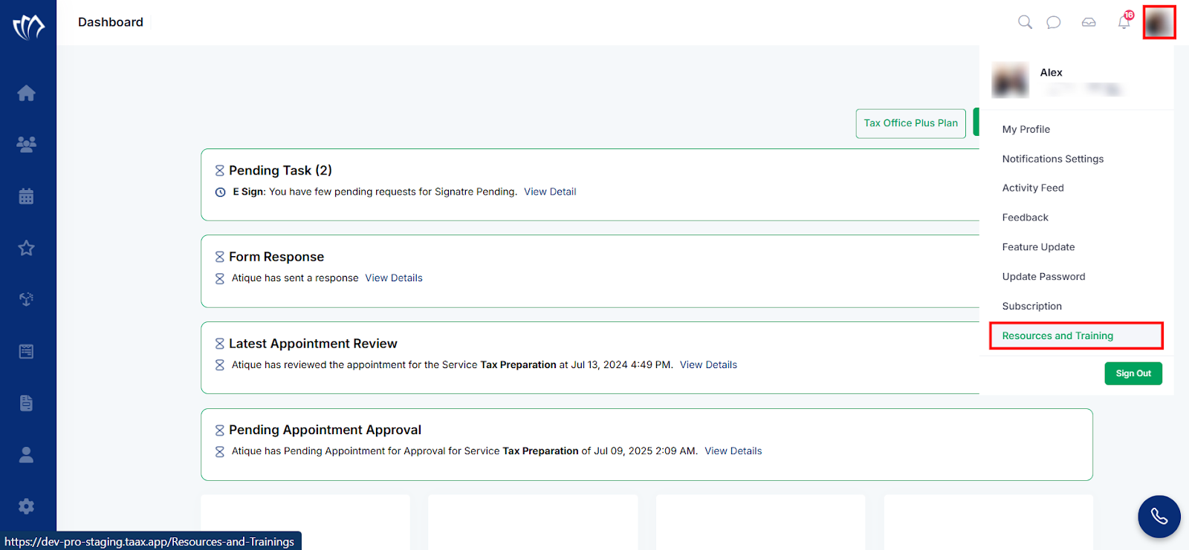This screenshot has height=550, width=1189.
Task: Click the profile avatar in top bar
Action: pyautogui.click(x=1159, y=22)
